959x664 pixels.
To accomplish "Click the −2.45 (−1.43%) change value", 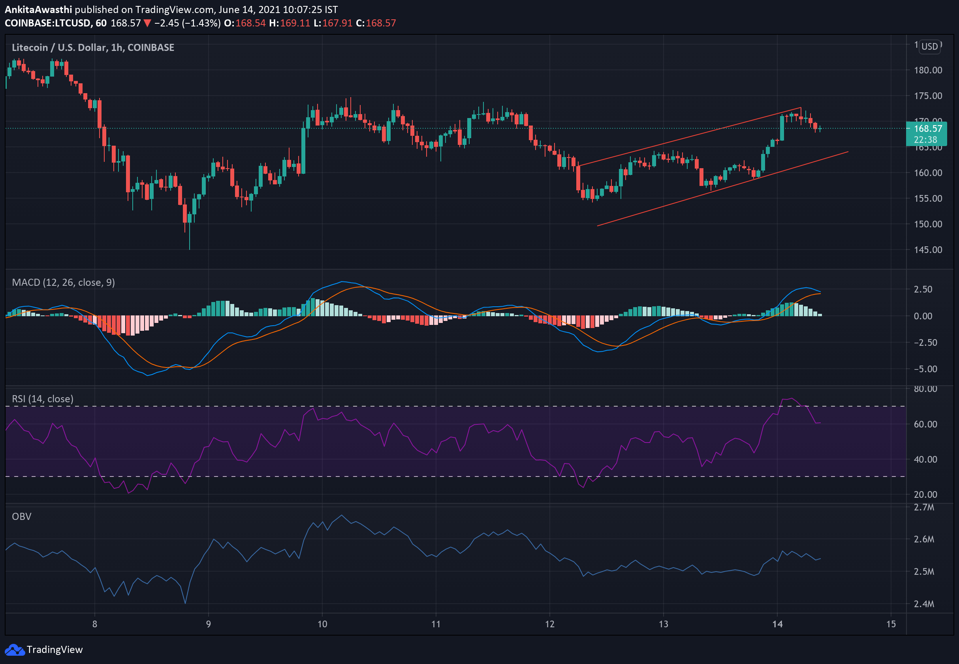I will 187,23.
